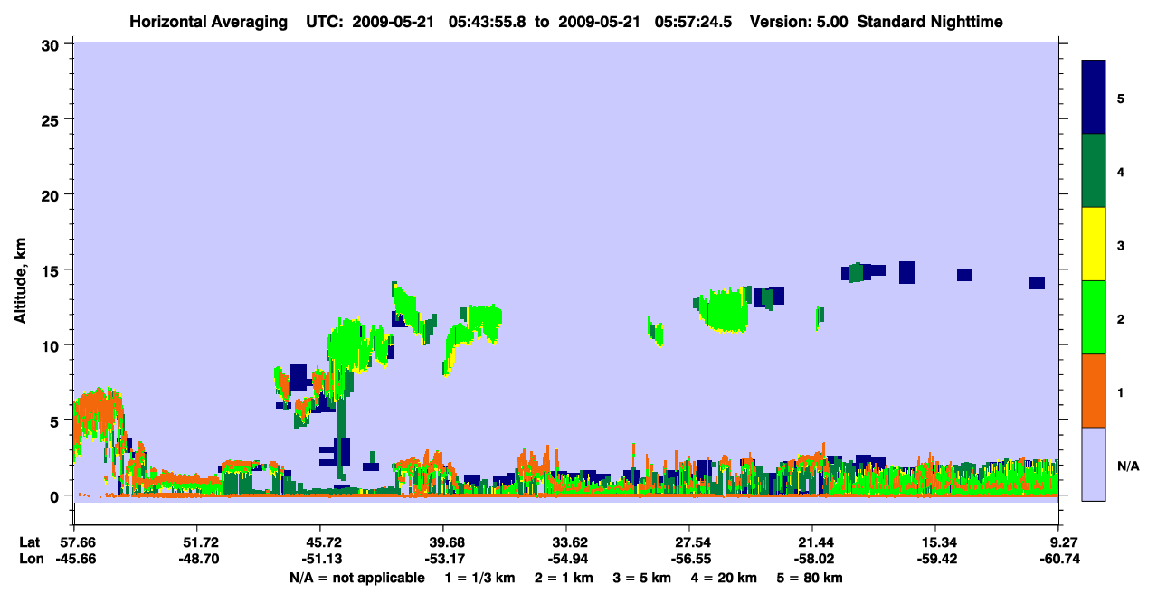The image size is (1176, 603).
Task: Click legend text '1 = 1/3 km'
Action: (479, 578)
